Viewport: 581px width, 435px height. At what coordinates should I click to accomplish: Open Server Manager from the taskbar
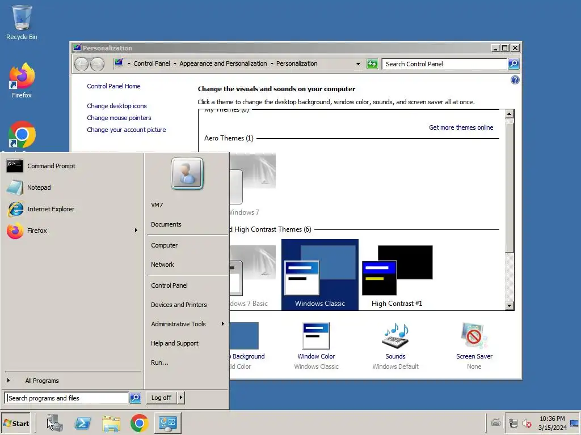point(54,423)
